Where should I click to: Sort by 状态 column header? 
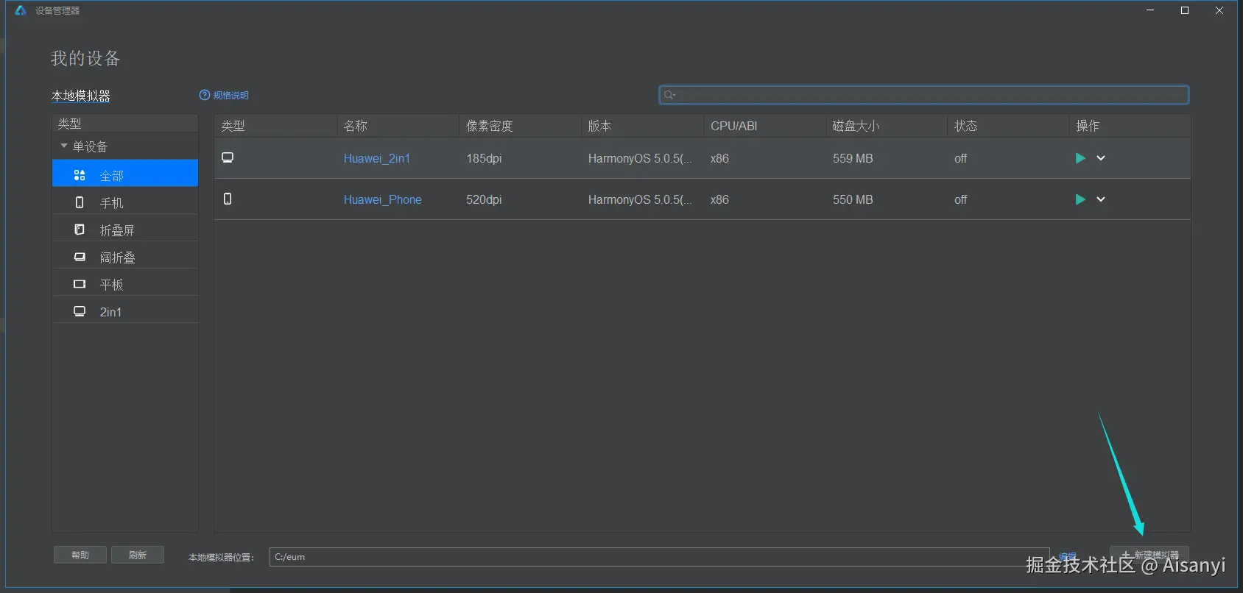point(1008,126)
